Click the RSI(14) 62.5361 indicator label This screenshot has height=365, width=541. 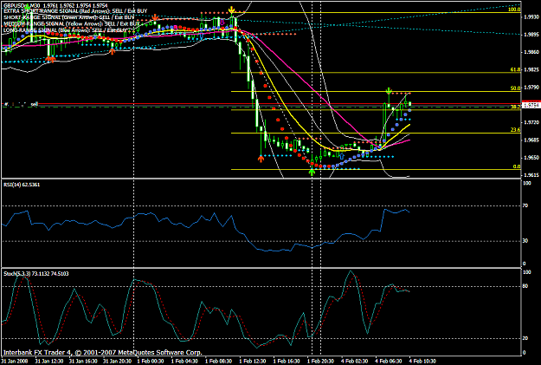click(x=22, y=185)
